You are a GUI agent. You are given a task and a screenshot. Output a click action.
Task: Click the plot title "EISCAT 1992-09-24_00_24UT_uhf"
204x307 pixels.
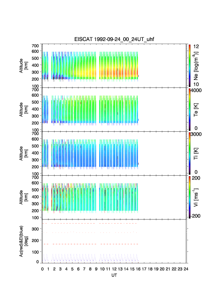[114, 39]
